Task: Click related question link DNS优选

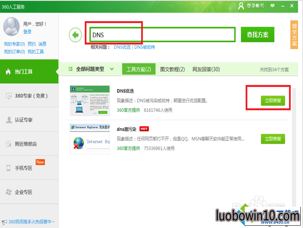Action: point(122,47)
